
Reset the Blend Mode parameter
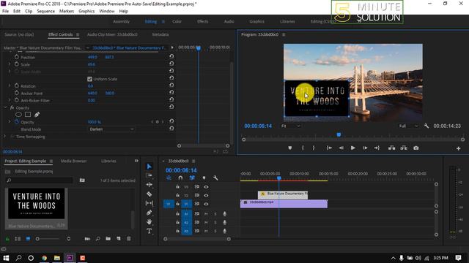(x=171, y=129)
